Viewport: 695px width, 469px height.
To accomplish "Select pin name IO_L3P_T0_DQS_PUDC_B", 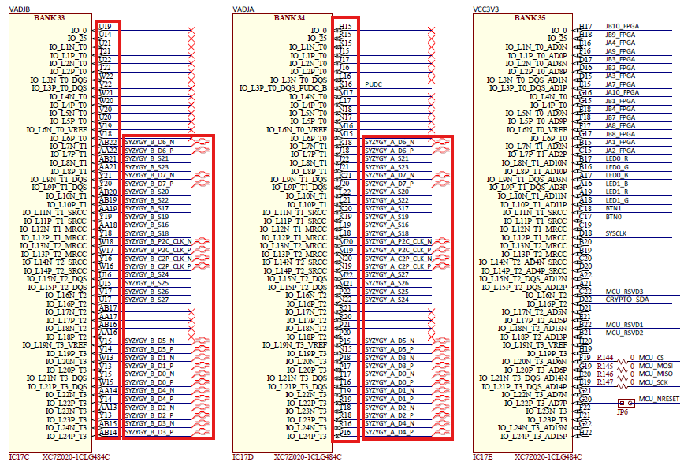I will [x=283, y=88].
